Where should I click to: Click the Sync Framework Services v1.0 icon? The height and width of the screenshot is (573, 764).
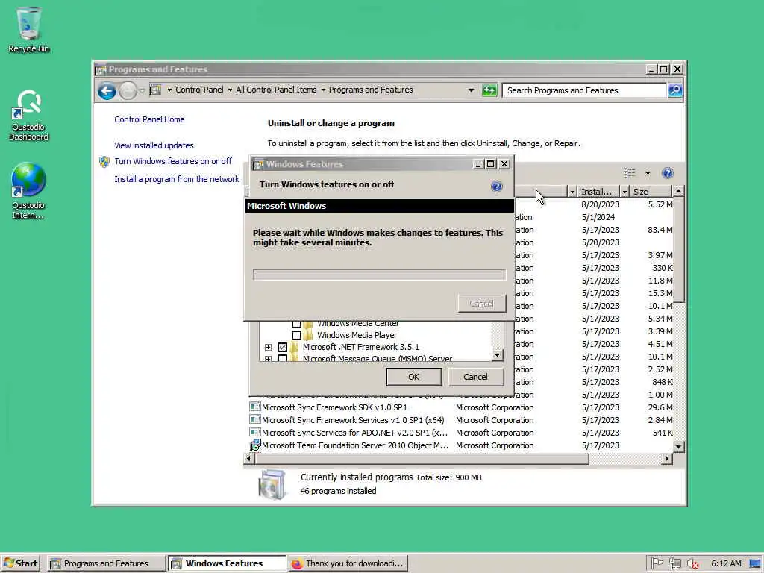pos(254,419)
